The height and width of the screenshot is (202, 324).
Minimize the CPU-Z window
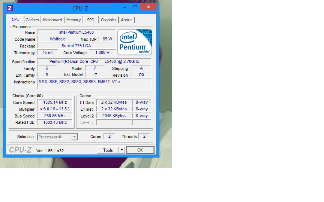(x=125, y=8)
